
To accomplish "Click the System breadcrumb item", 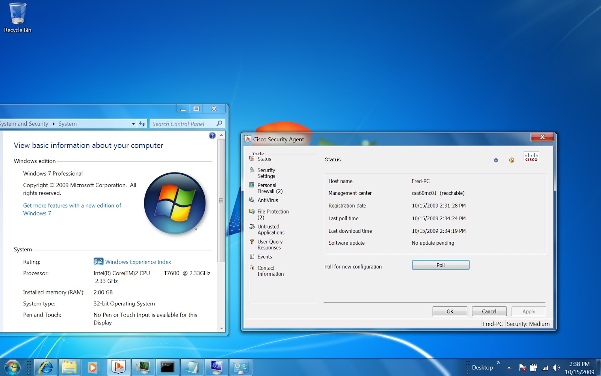I will [68, 124].
